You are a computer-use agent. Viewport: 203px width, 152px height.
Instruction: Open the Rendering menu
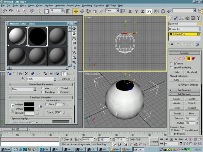[87, 5]
